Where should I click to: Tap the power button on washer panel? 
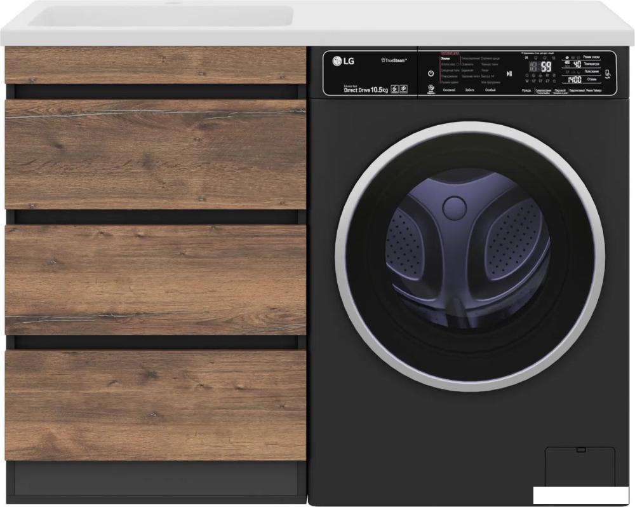[x=431, y=73]
